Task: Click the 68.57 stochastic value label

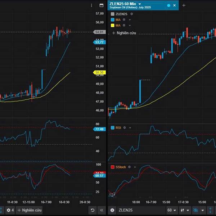Action: click(99, 176)
